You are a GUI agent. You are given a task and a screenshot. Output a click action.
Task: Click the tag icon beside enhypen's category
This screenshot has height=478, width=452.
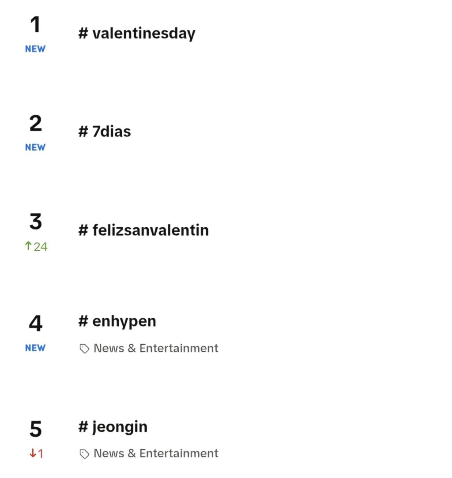coord(84,348)
